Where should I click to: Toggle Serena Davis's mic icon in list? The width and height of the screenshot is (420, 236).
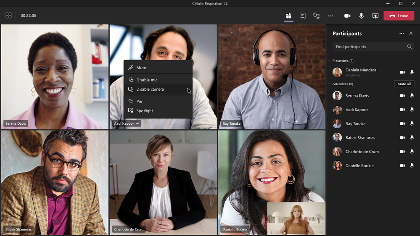tap(412, 95)
